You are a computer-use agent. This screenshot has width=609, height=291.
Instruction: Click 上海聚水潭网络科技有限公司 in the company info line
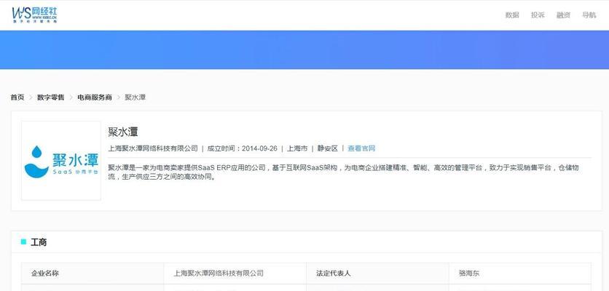tap(153, 148)
